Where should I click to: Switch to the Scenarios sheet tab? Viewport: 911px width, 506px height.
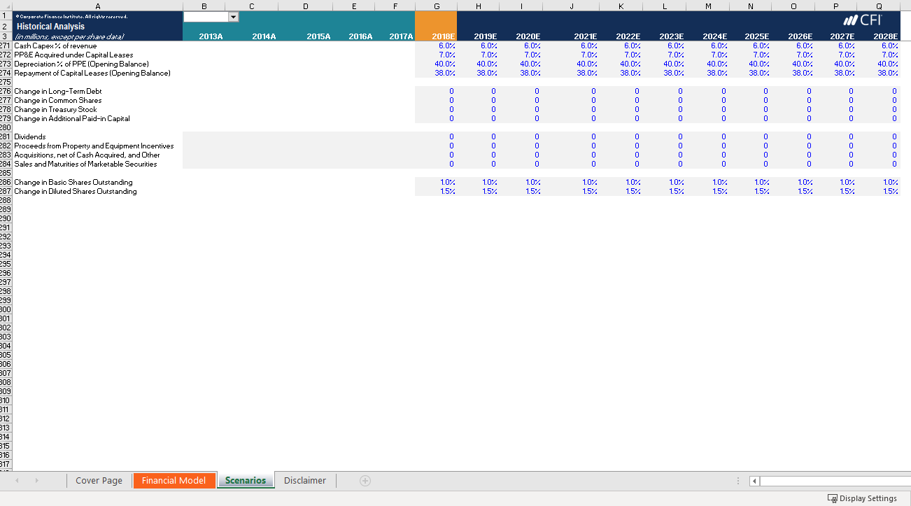tap(246, 480)
